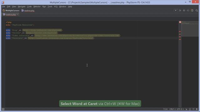Viewport: 200px width, 112px height.
Task: Click last error stripe marker
Action: (180, 40)
